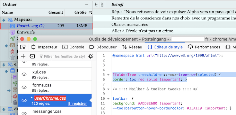Switch to the Réseau tab
The height and width of the screenshot is (115, 236).
click(132, 47)
